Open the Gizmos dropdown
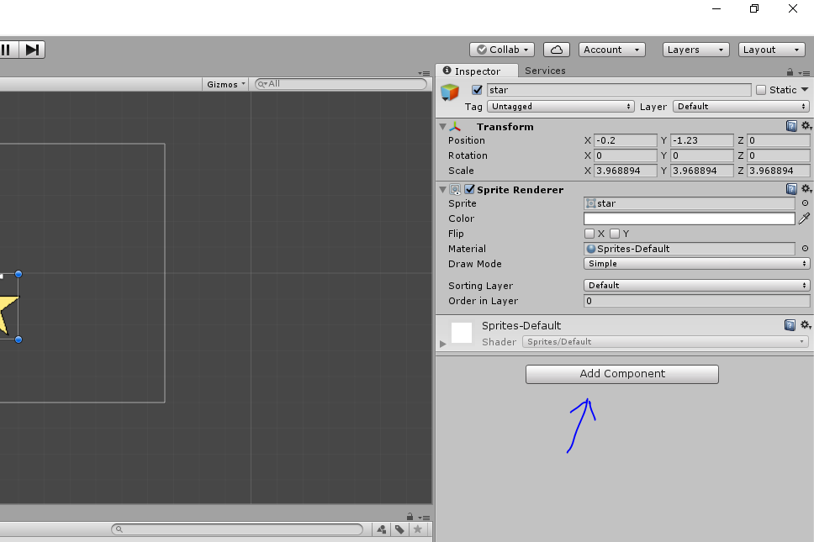The image size is (814, 542). point(226,84)
